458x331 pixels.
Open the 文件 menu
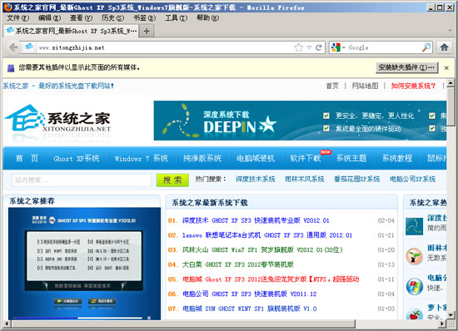click(x=17, y=18)
